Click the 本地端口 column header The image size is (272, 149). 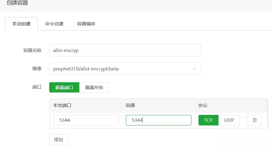coord(62,105)
